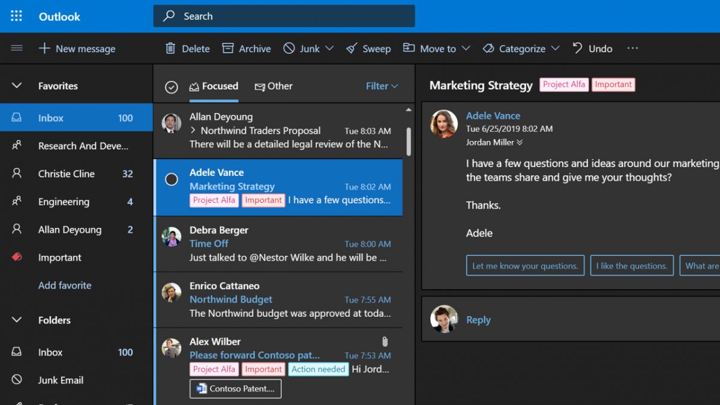720x405 pixels.
Task: Click the Word icon on Contoso Patent attachment
Action: click(x=201, y=389)
